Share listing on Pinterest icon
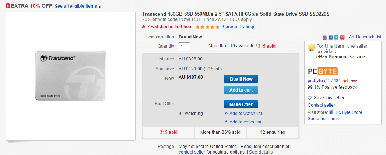The image size is (386, 155). (x=343, y=37)
